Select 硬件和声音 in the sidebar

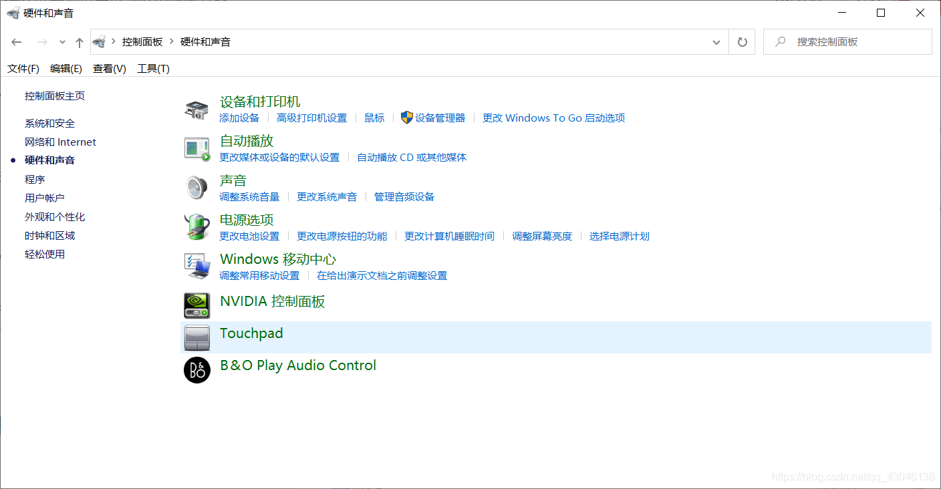[50, 160]
